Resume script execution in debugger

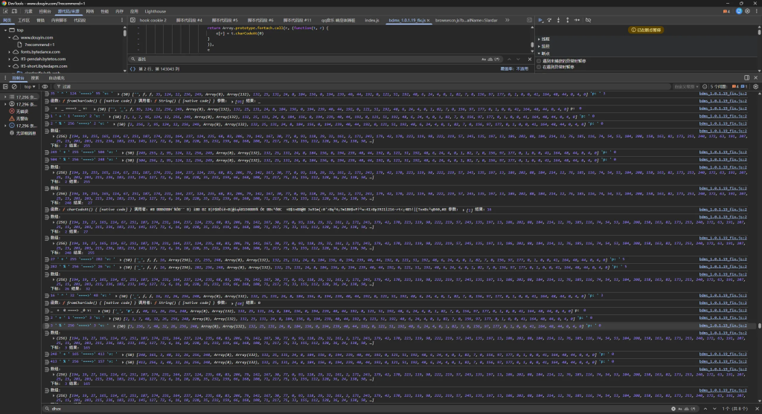[541, 21]
